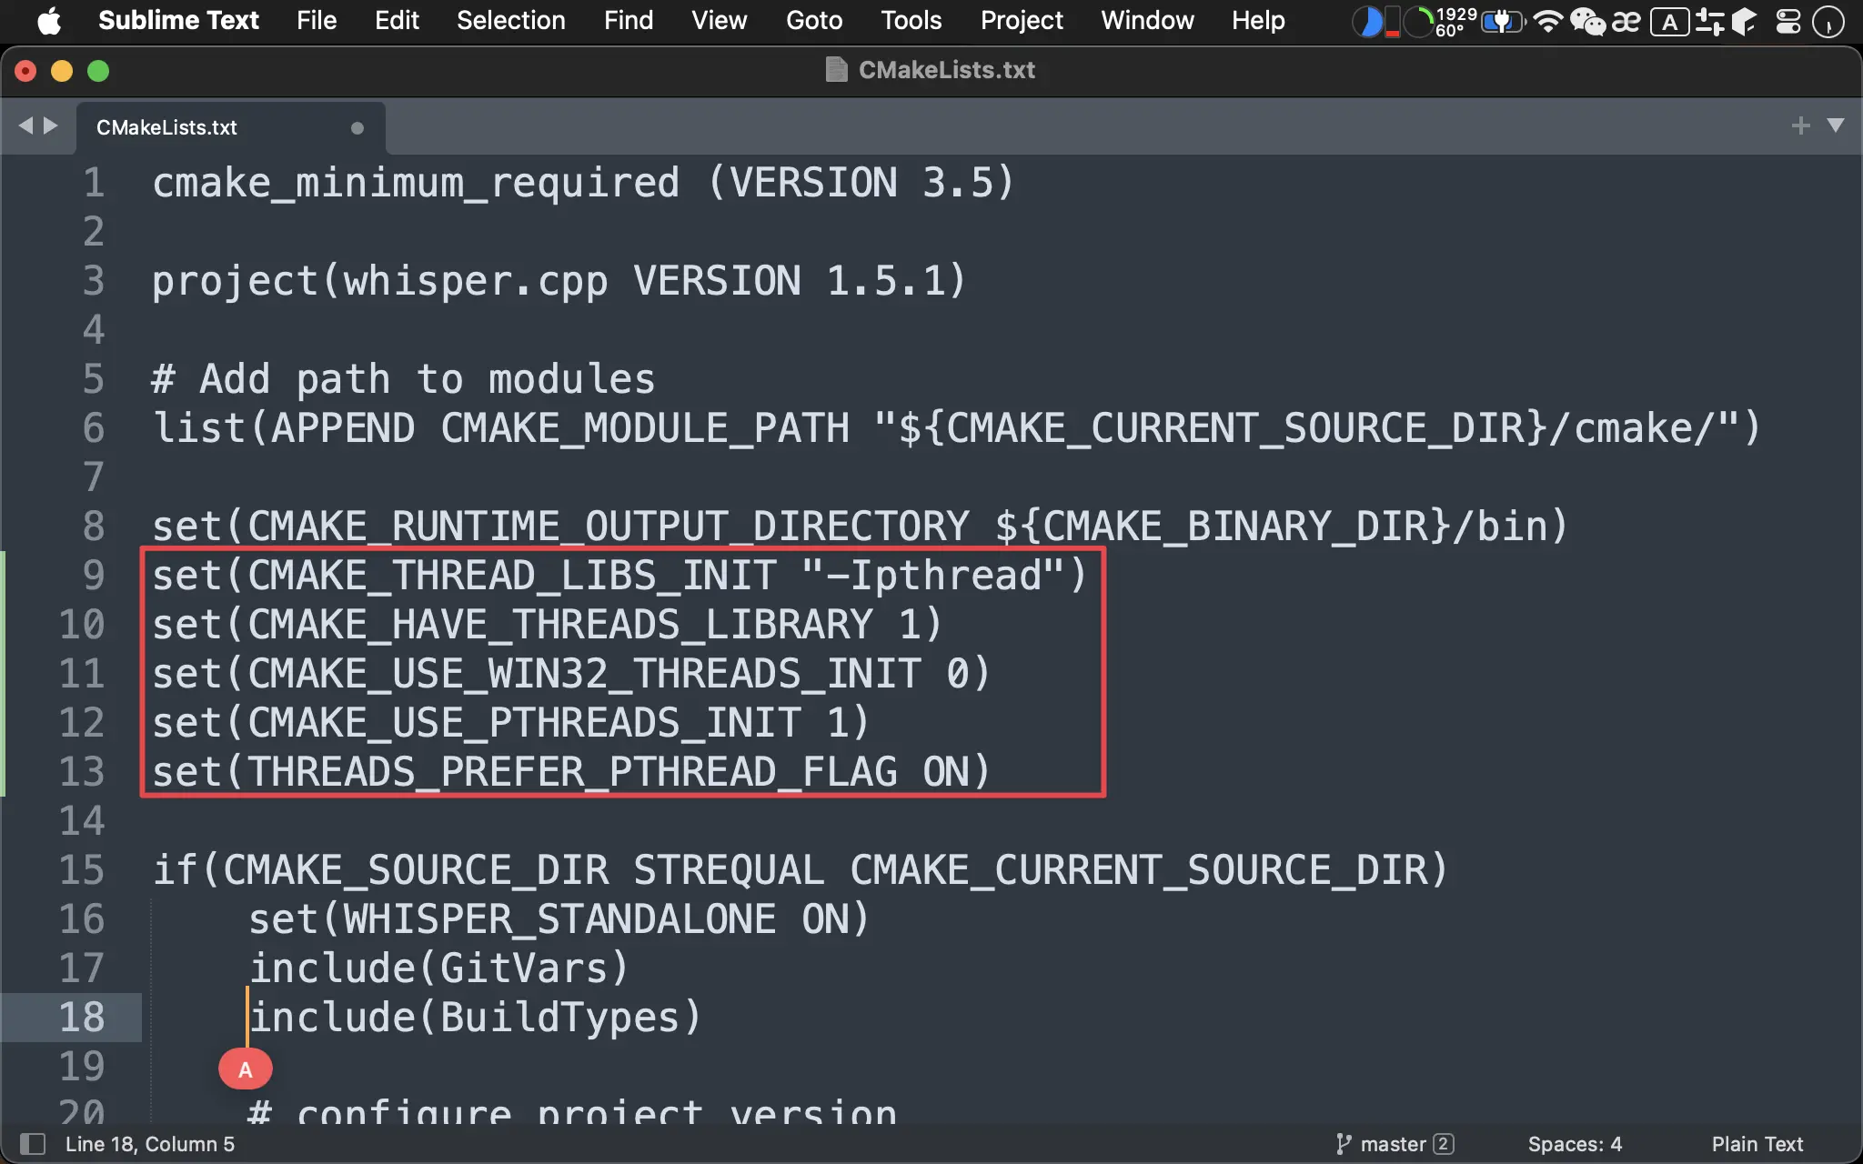This screenshot has width=1863, height=1164.
Task: Click line number 18 in gutter
Action: pos(82,1017)
